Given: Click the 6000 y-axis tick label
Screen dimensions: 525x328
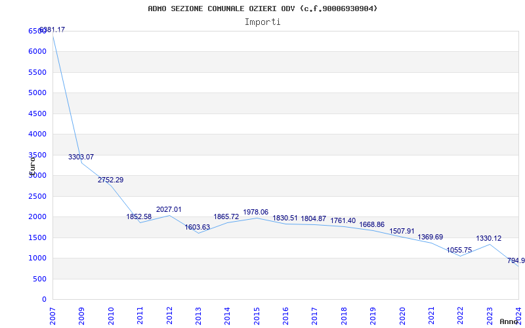Looking at the screenshot, I should [x=37, y=52].
